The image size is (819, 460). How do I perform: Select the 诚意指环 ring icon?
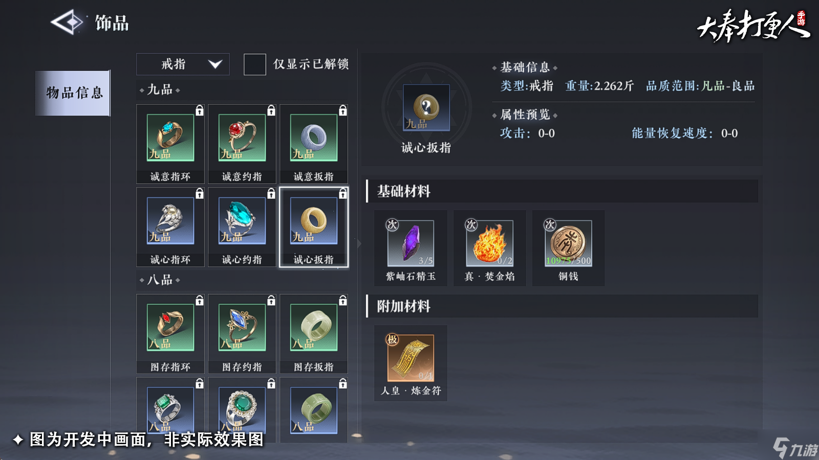pyautogui.click(x=170, y=137)
